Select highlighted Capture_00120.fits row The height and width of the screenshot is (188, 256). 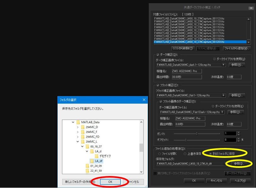click(x=200, y=42)
